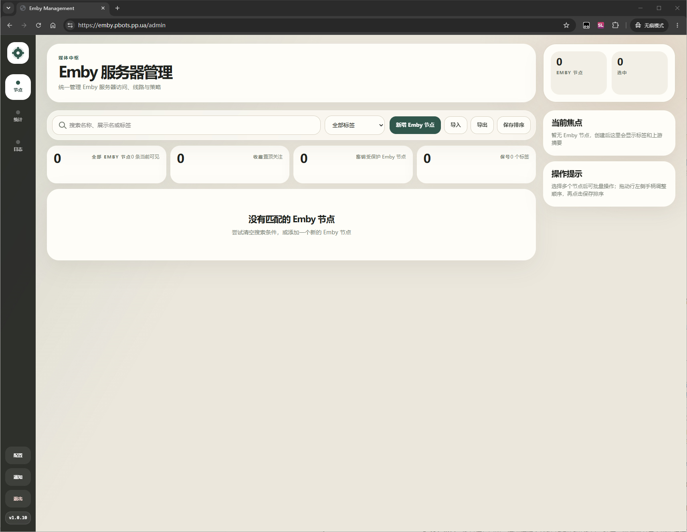Bookmark the page with star icon
687x532 pixels.
(566, 25)
